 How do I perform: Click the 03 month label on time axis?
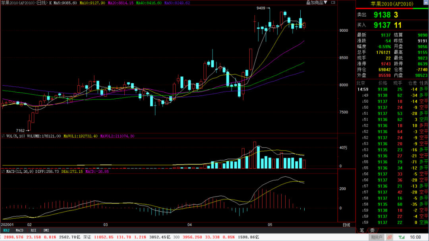tap(105, 225)
